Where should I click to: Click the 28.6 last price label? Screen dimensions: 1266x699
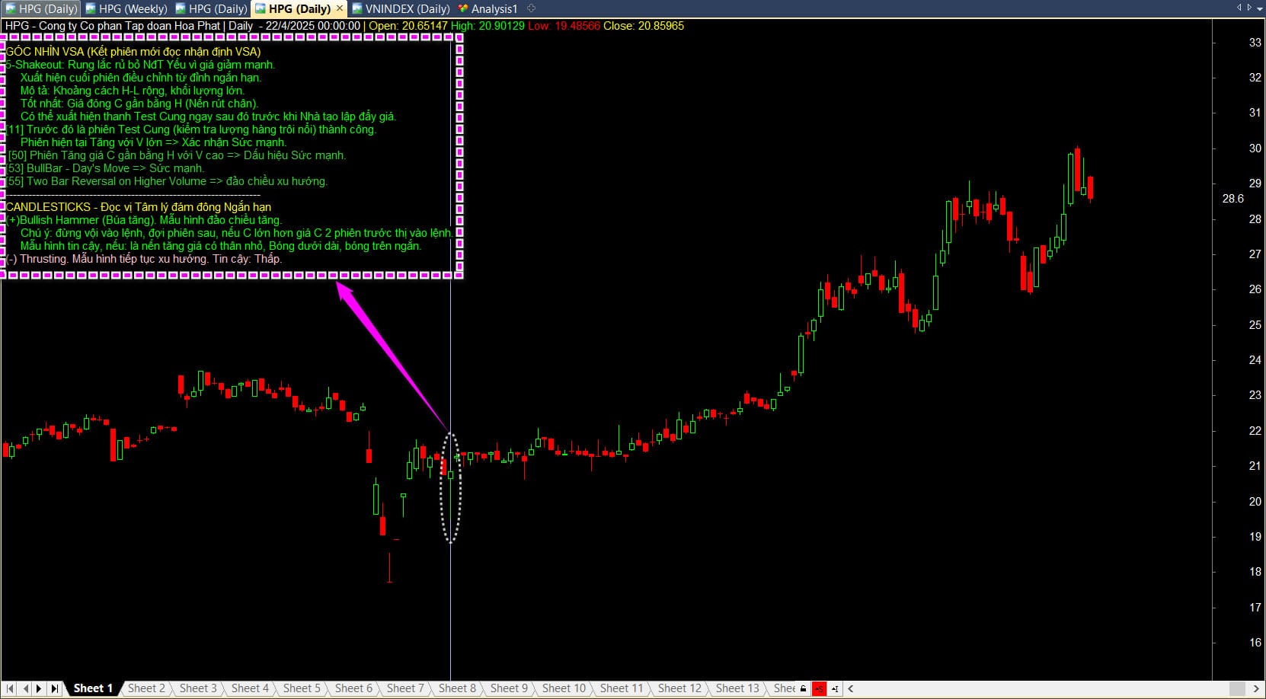[1232, 199]
